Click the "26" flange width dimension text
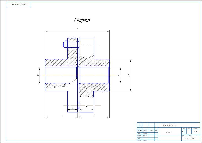Screen dimensions: 202x143 [87, 107]
